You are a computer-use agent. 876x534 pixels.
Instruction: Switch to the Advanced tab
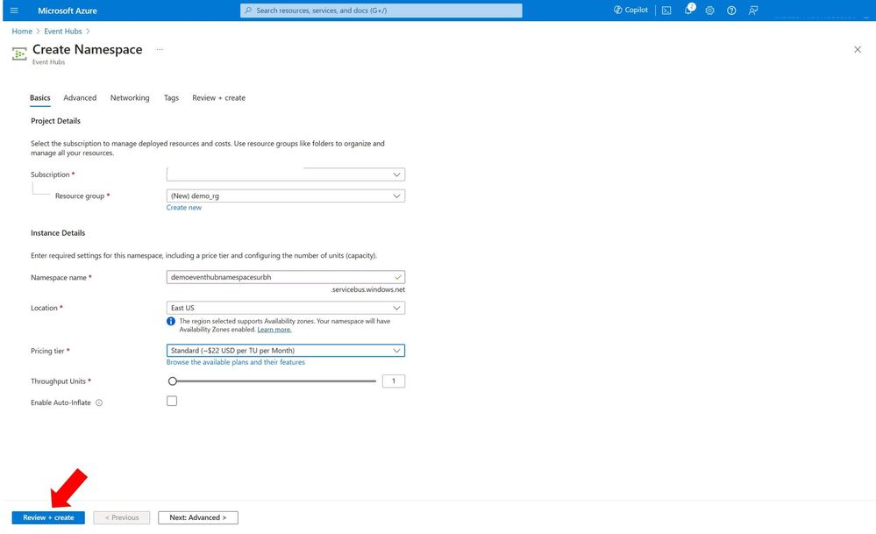80,97
